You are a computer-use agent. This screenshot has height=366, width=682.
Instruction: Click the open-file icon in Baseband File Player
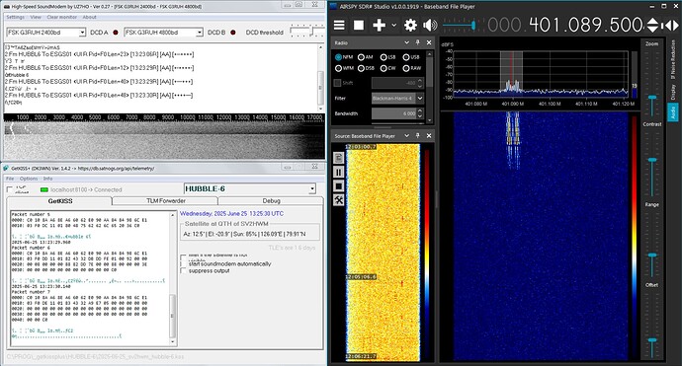coord(338,158)
